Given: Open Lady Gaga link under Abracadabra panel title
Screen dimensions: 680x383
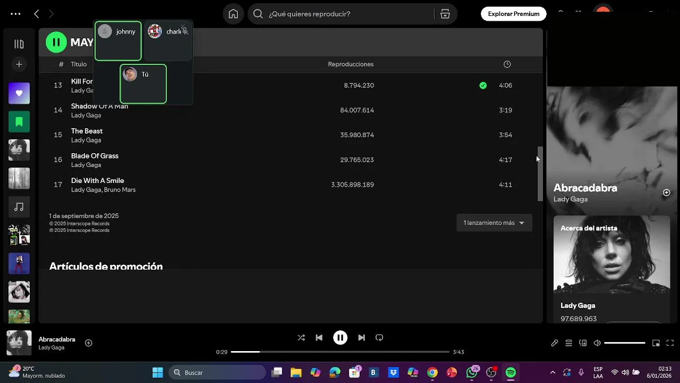Looking at the screenshot, I should point(571,199).
